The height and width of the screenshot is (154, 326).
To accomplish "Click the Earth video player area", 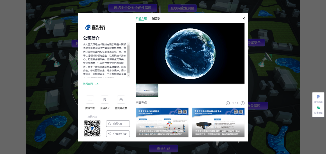I will [x=190, y=53].
